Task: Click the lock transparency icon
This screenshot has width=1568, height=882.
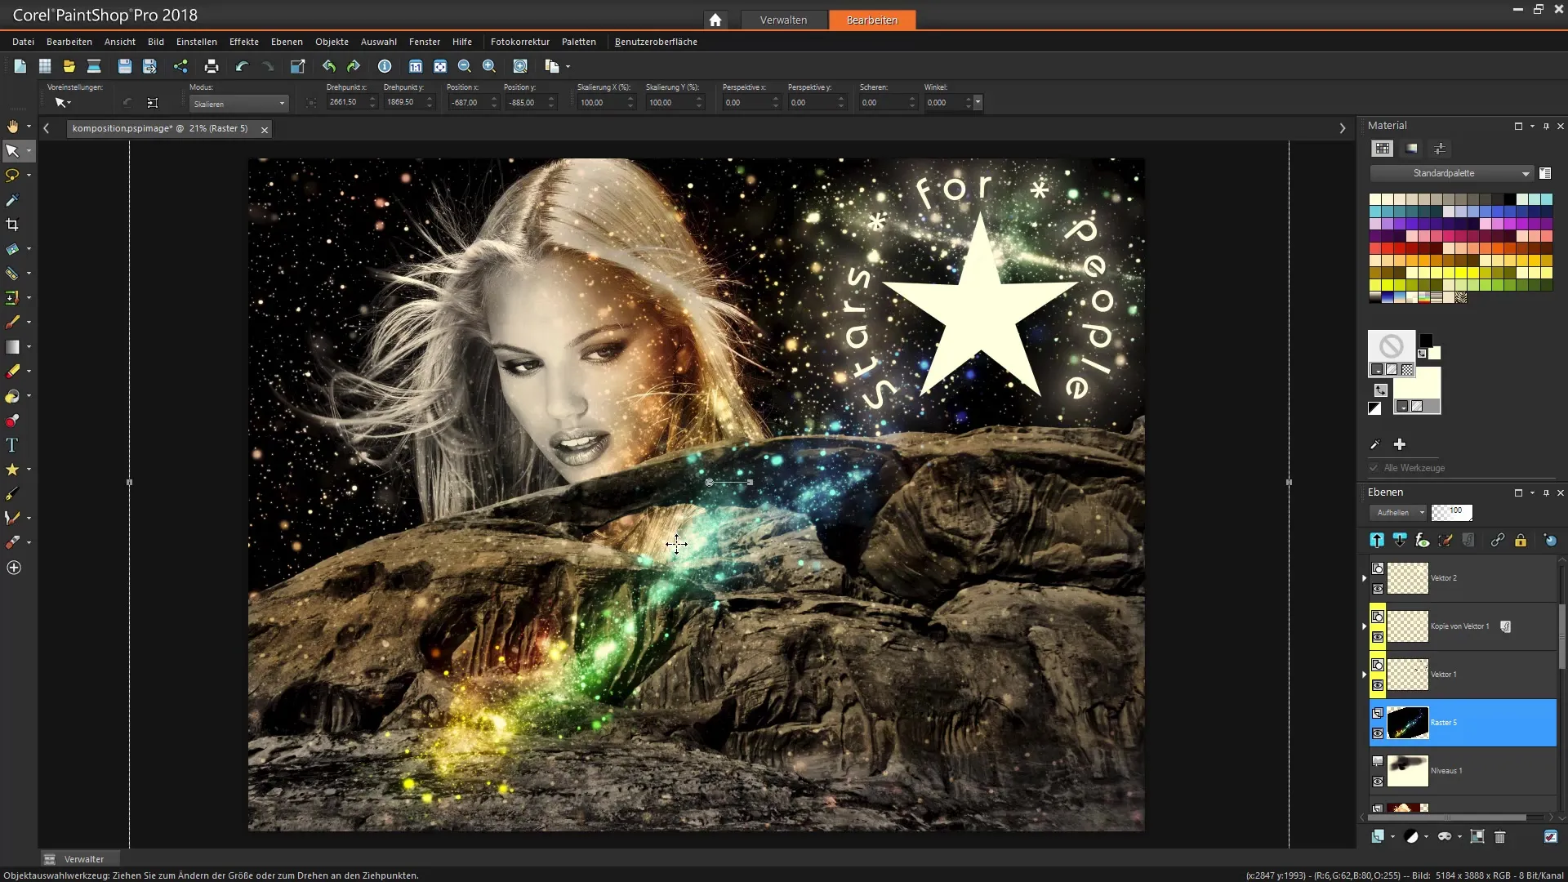Action: tap(1521, 540)
